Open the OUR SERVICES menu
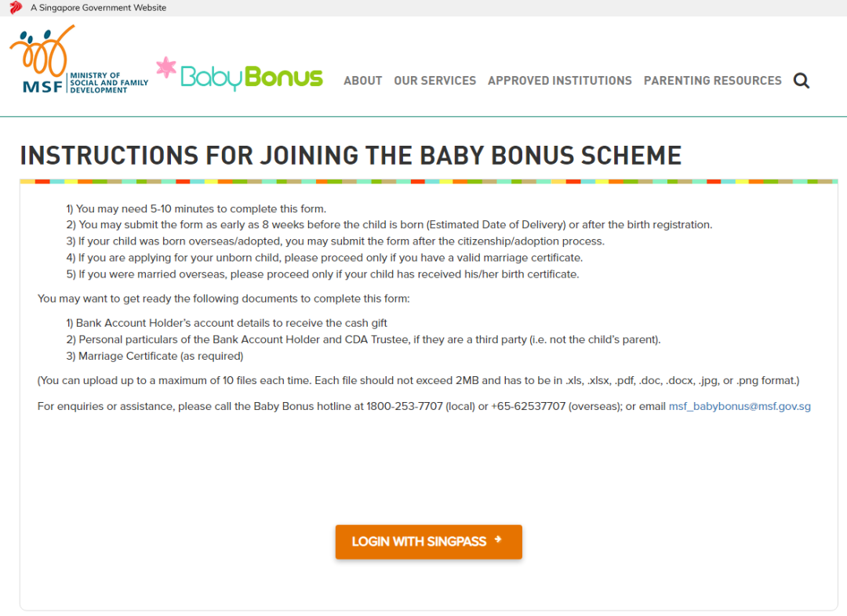847x616 pixels. tap(434, 81)
